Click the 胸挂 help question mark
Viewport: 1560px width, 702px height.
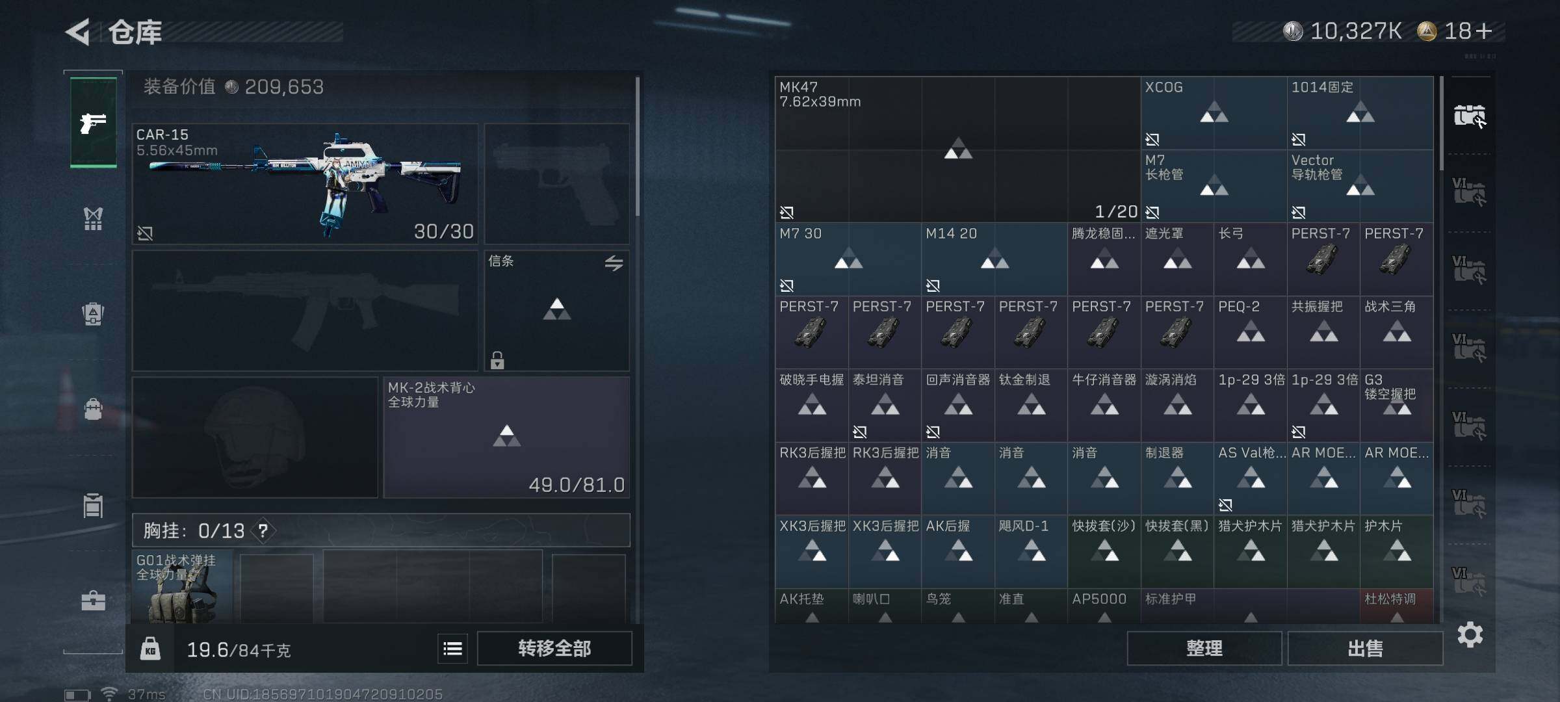point(263,531)
